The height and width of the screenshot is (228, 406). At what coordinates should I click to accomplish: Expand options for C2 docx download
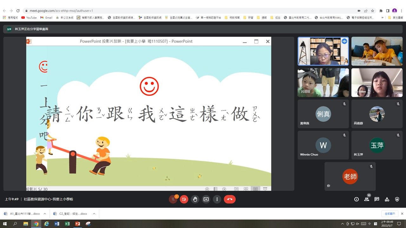pyautogui.click(x=93, y=214)
